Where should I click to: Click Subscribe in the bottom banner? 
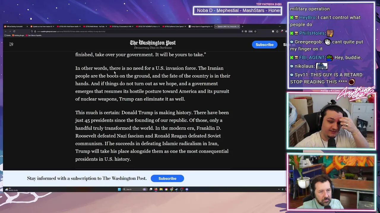tap(167, 178)
